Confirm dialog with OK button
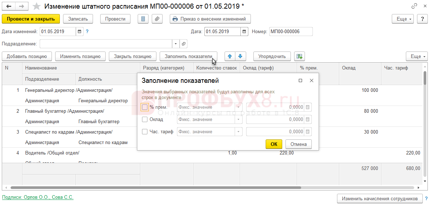The height and width of the screenshot is (206, 430). 274,144
